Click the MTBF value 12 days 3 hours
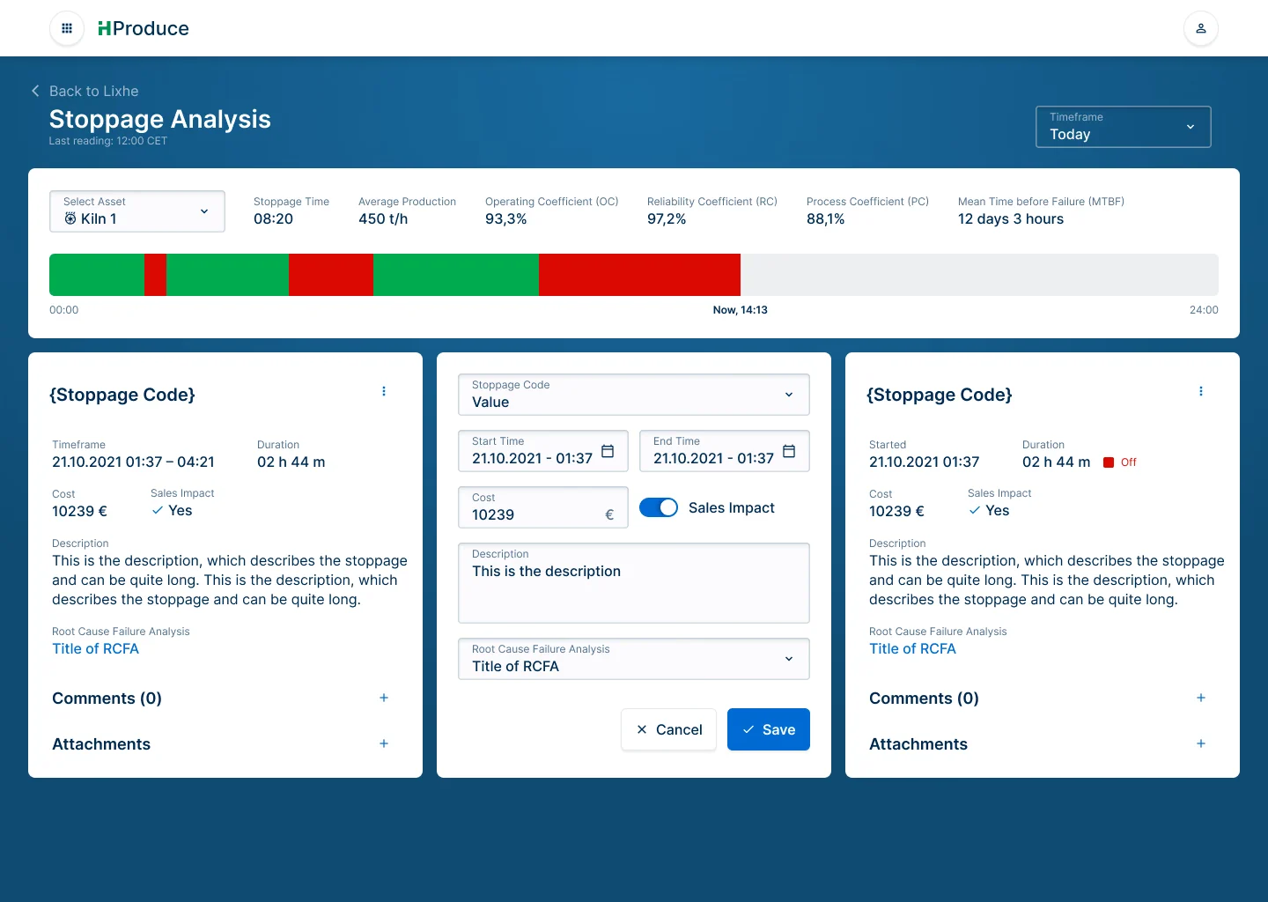1268x902 pixels. (x=1011, y=219)
